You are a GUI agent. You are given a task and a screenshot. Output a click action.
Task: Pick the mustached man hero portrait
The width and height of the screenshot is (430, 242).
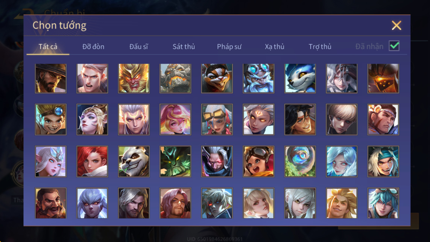tap(51, 203)
